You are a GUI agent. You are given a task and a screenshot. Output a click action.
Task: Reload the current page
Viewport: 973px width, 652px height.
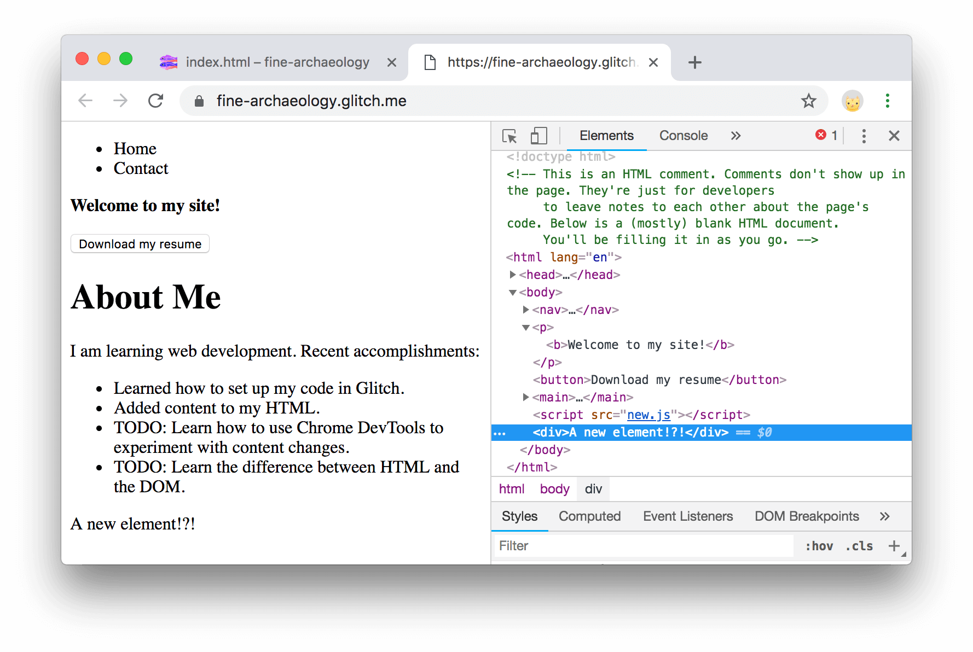click(x=156, y=101)
